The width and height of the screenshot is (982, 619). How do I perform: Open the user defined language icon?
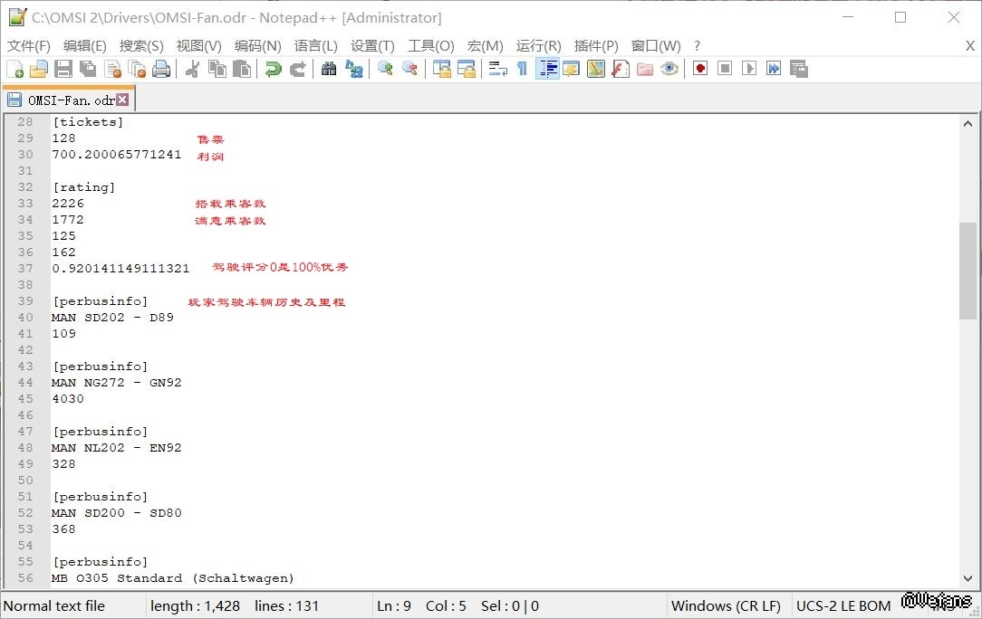[x=571, y=69]
